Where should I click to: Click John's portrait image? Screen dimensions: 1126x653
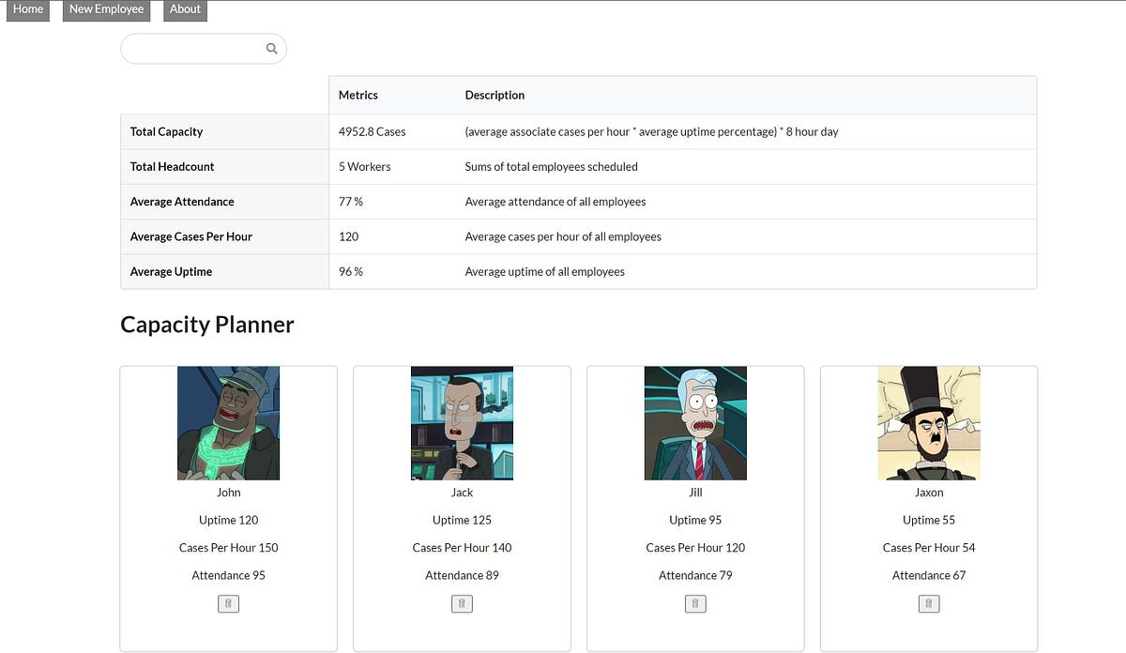tap(228, 422)
